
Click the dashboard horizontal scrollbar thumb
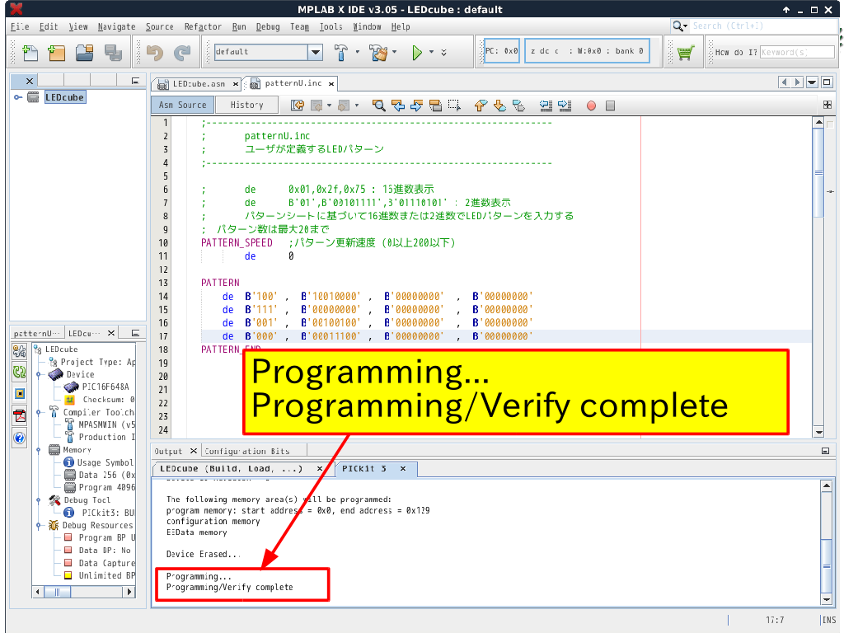57,592
